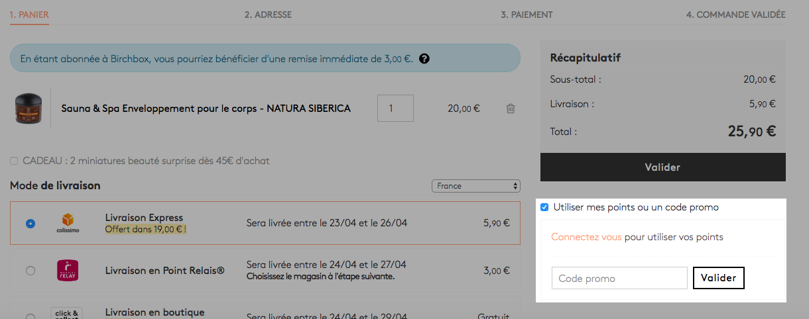This screenshot has height=319, width=809.
Task: Select Livraison en Point Relais radio button
Action: coord(30,270)
